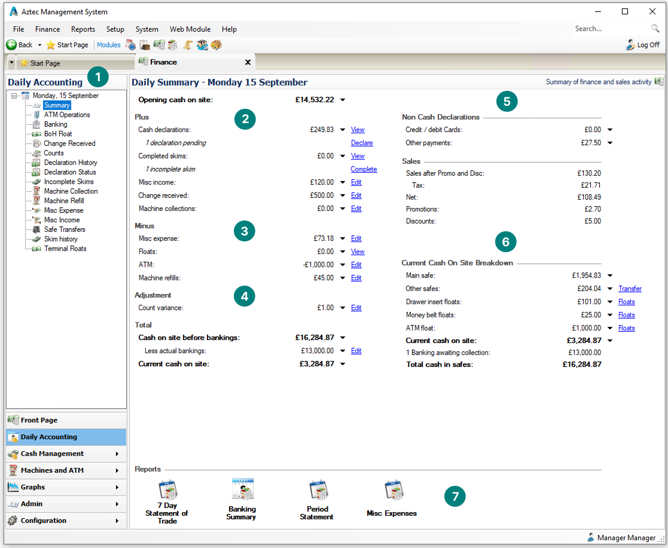
Task: Open the dropdown arrow next to Back
Action: coord(39,45)
